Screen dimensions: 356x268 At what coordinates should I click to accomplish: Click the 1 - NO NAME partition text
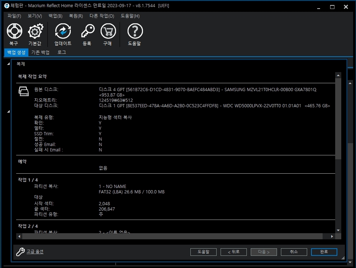click(x=112, y=186)
